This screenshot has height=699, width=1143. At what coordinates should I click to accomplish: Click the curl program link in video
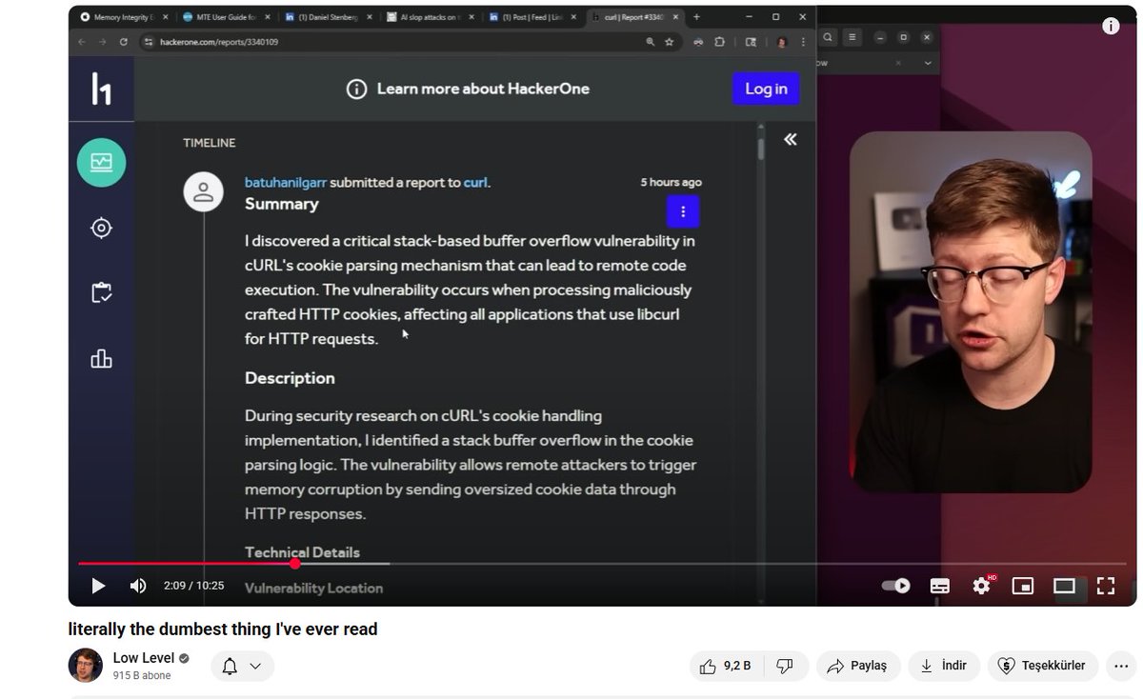point(475,182)
